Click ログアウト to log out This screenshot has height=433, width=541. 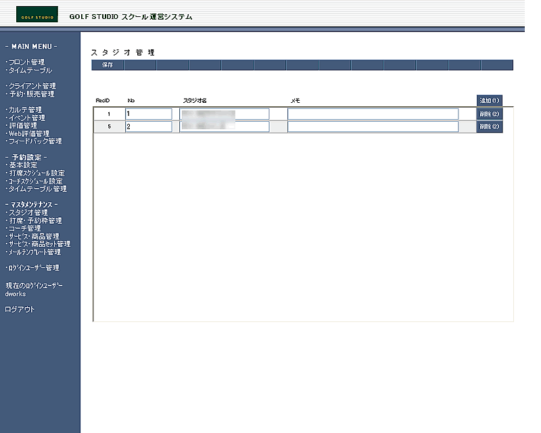point(20,309)
